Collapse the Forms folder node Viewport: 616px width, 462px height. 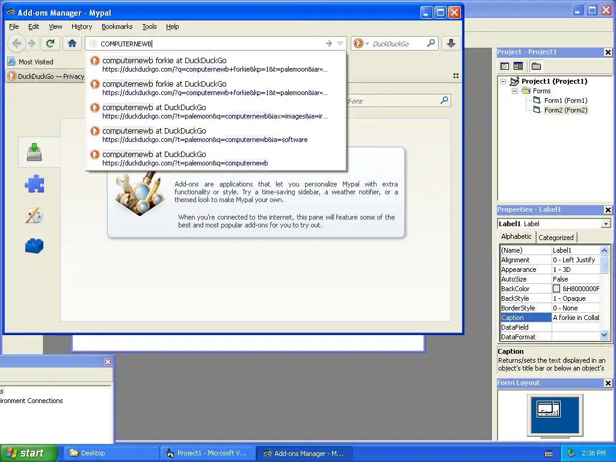pos(514,91)
